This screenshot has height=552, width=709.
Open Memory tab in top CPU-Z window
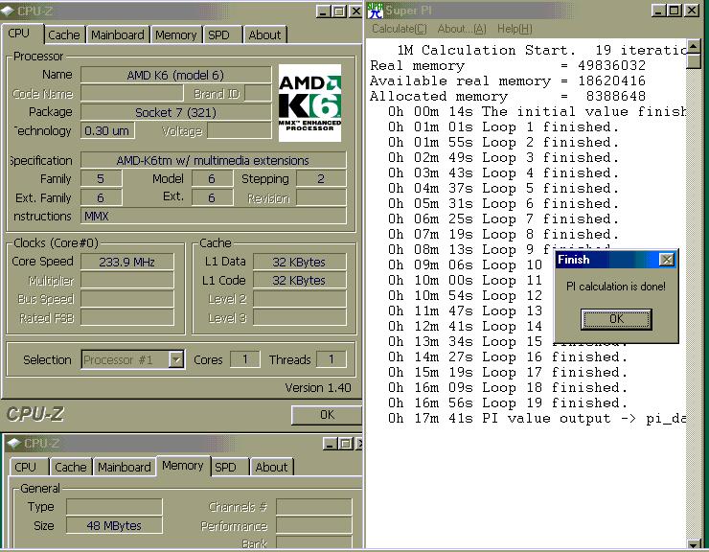pyautogui.click(x=176, y=34)
